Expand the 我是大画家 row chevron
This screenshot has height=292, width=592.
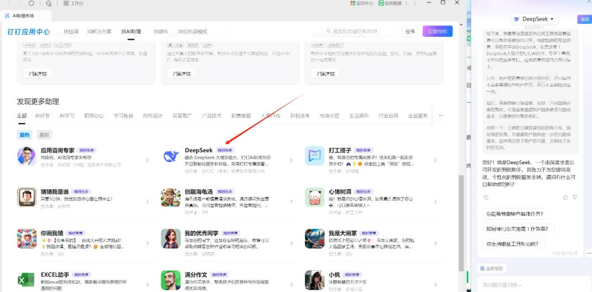click(435, 243)
